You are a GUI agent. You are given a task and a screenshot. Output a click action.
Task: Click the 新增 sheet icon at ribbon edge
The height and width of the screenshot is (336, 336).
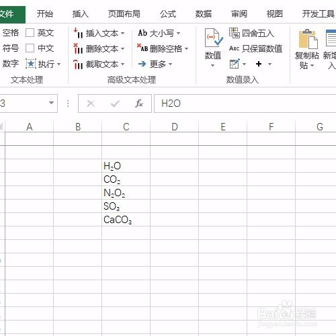[331, 38]
